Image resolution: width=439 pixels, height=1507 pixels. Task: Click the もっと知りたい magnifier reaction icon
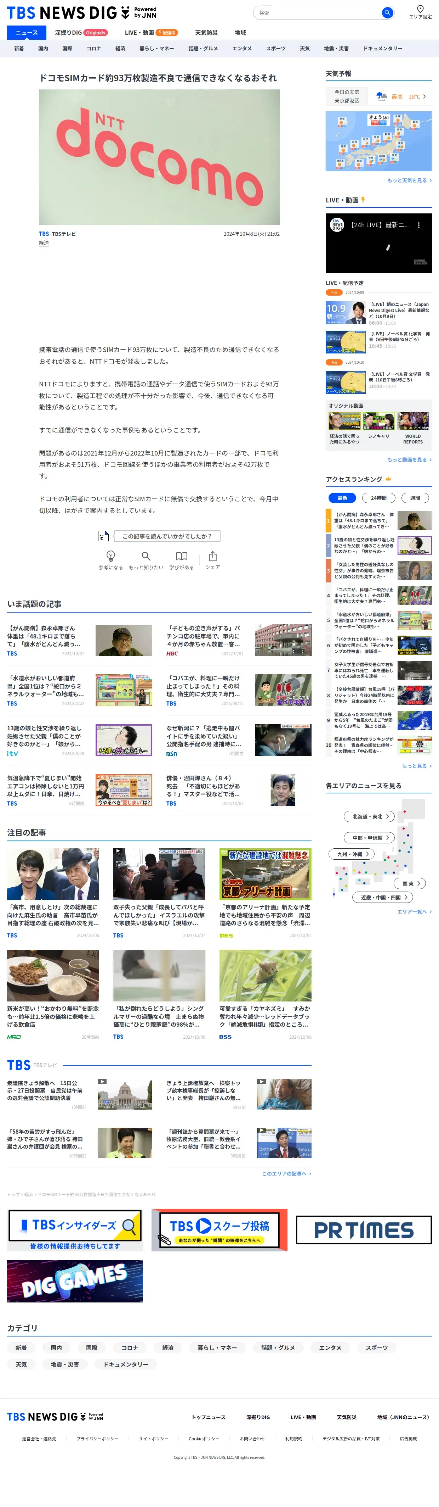pos(146,556)
